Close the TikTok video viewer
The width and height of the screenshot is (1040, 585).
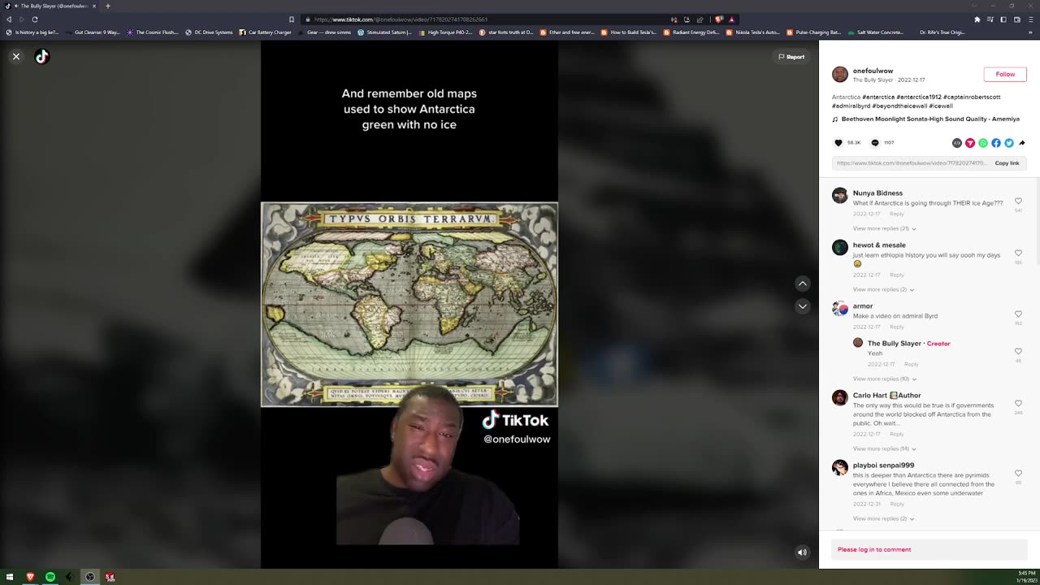(16, 57)
